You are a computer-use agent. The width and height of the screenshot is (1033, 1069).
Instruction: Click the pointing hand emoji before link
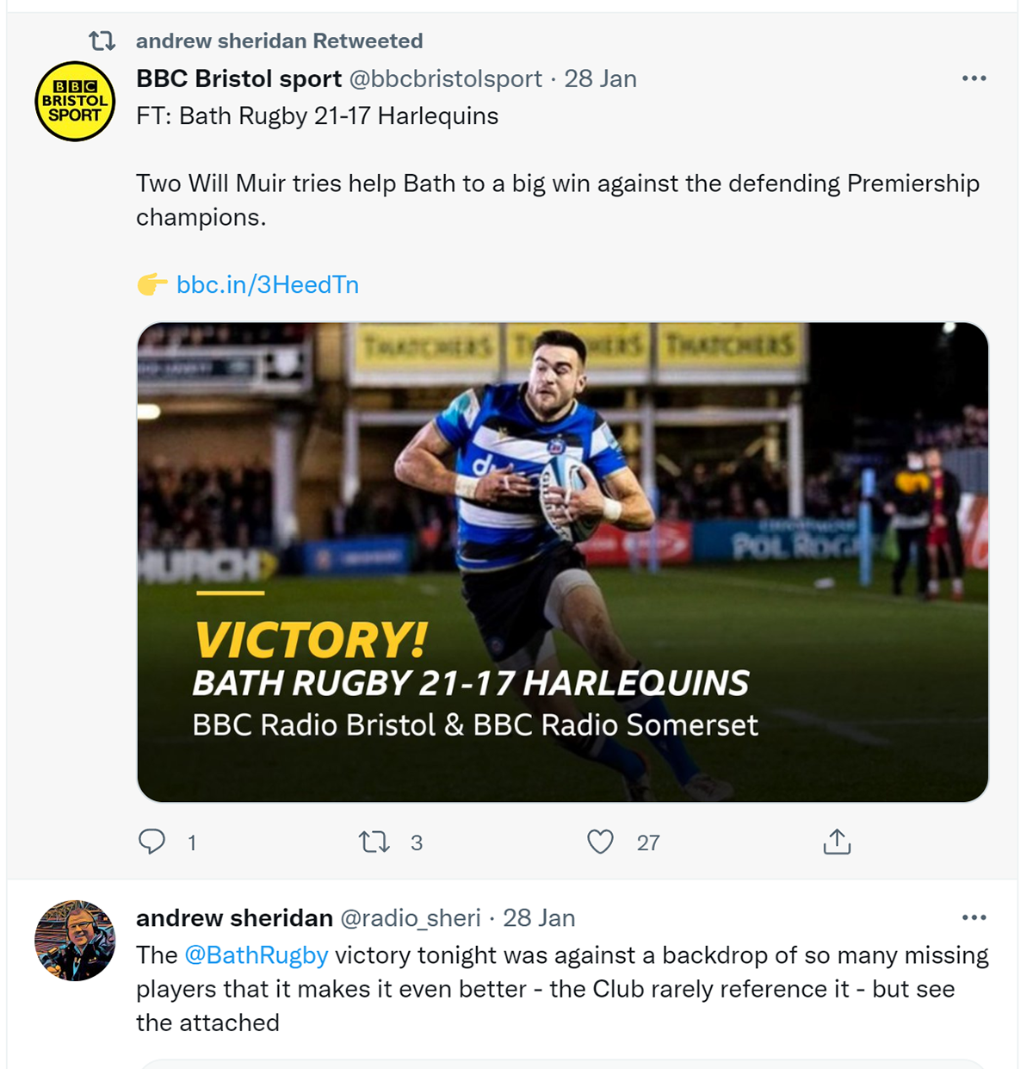152,284
